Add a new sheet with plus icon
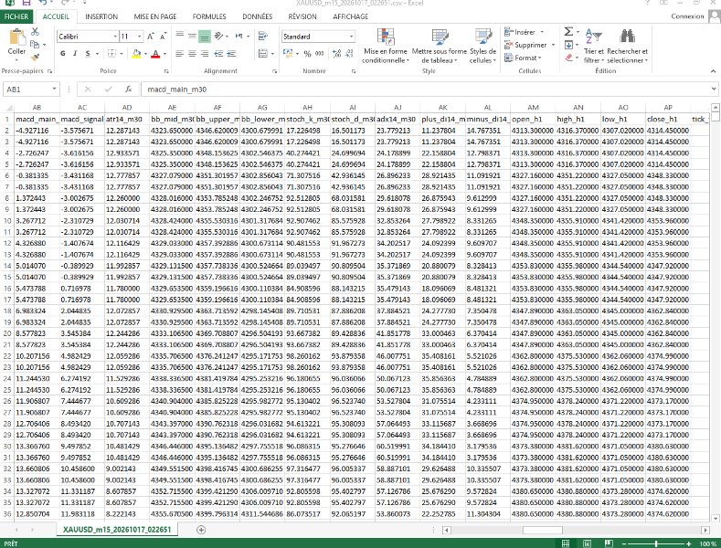This screenshot has width=721, height=548. tap(201, 530)
